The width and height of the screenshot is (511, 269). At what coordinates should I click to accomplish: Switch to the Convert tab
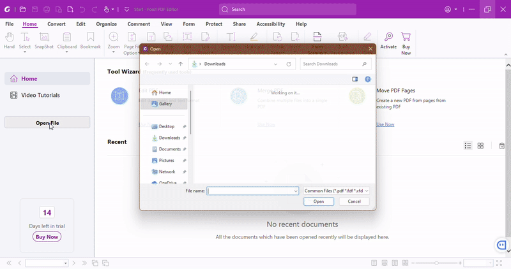(x=56, y=24)
